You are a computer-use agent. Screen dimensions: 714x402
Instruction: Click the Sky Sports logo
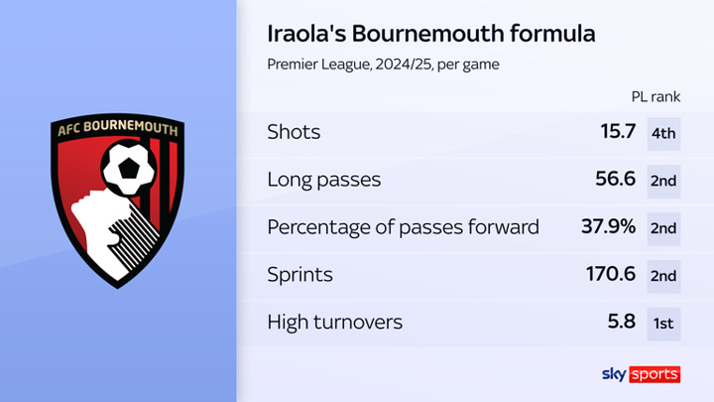(x=641, y=374)
